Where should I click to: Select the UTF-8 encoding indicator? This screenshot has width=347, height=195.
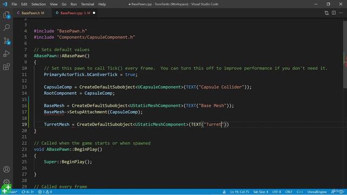tap(277, 192)
